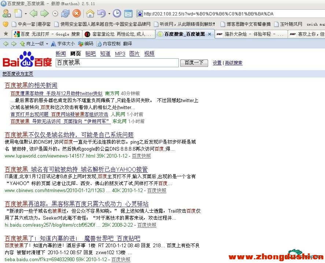The height and width of the screenshot is (263, 325).
Task: Click the Baidu search box containing 百度被黑
Action: (117, 63)
